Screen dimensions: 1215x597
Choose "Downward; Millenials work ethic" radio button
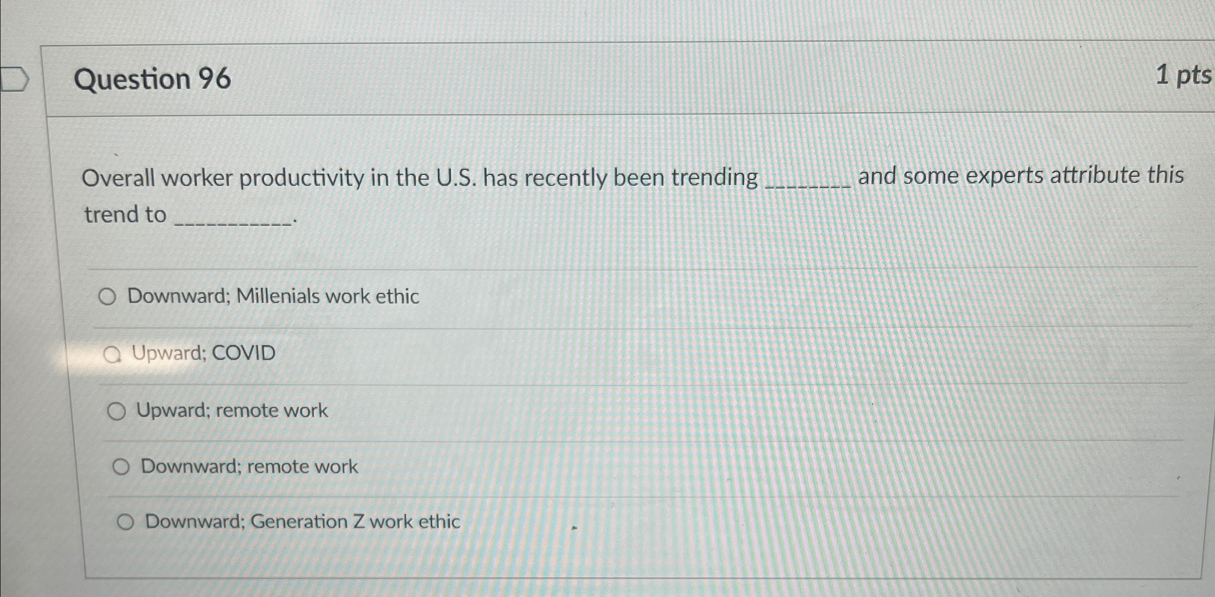[x=108, y=297]
